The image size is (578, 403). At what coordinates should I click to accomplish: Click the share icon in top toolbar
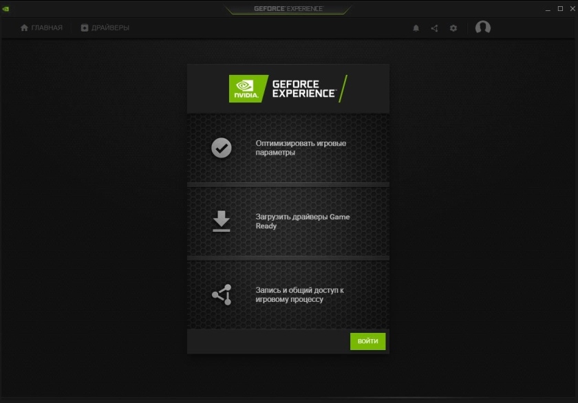434,28
